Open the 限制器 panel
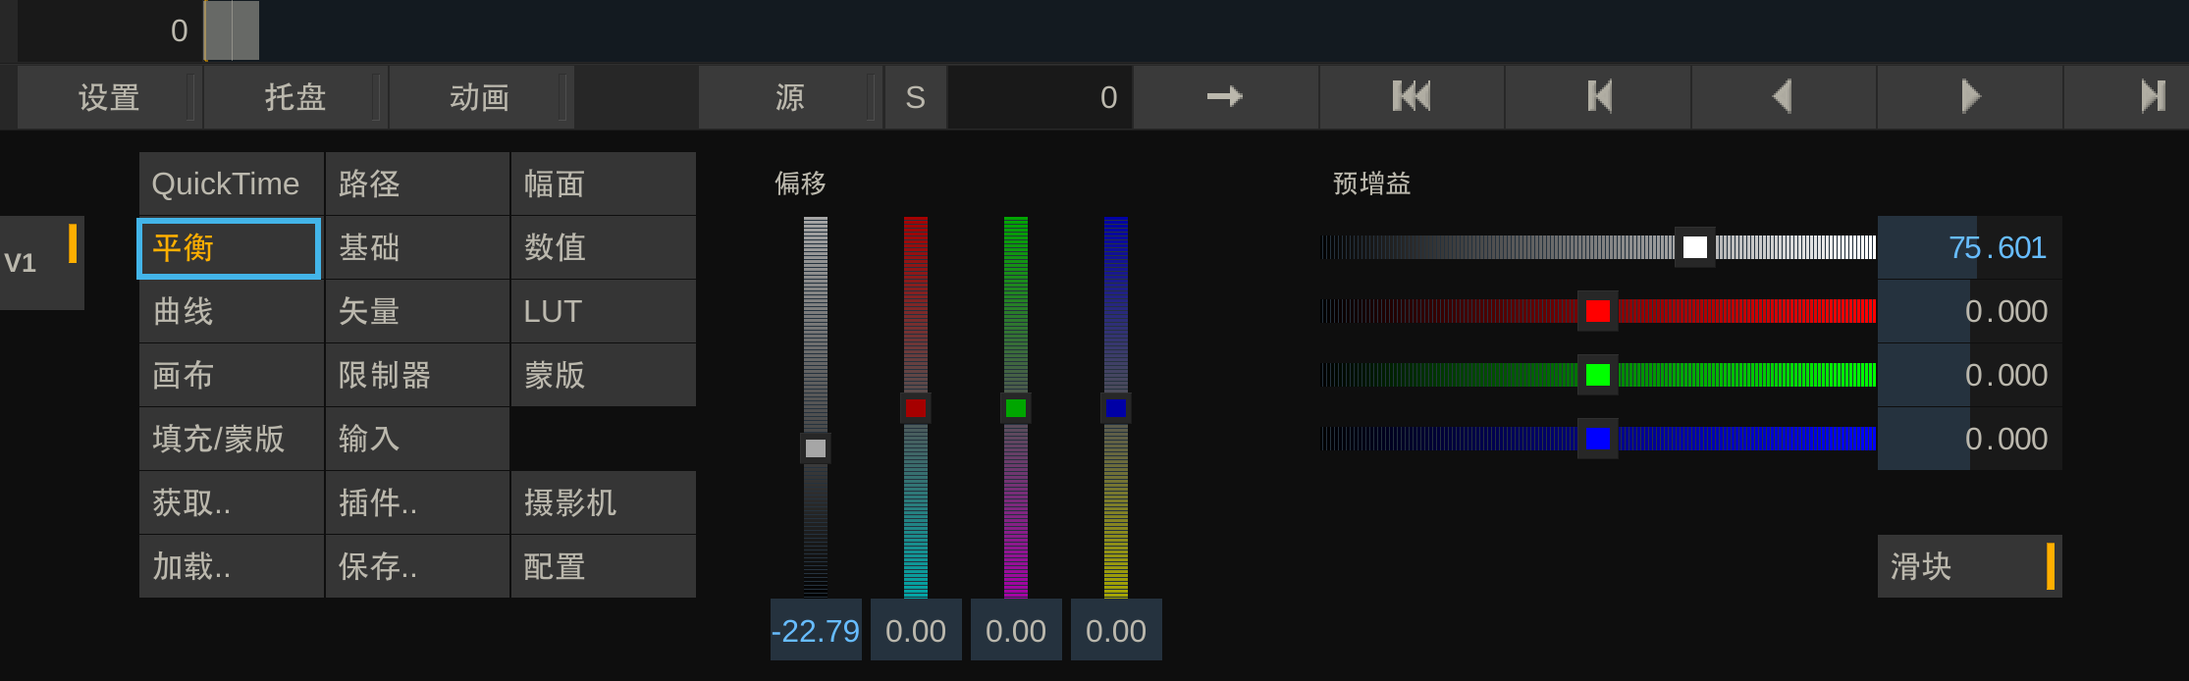Screen dimensions: 2189x681 [x=417, y=375]
